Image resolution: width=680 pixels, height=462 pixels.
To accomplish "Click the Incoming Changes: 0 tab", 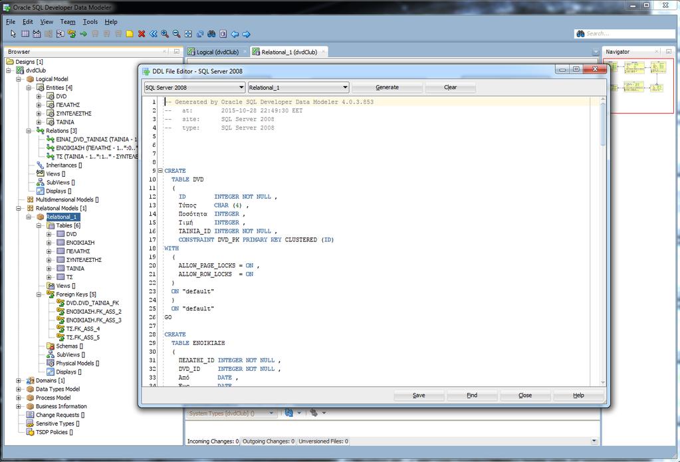I will click(x=213, y=441).
